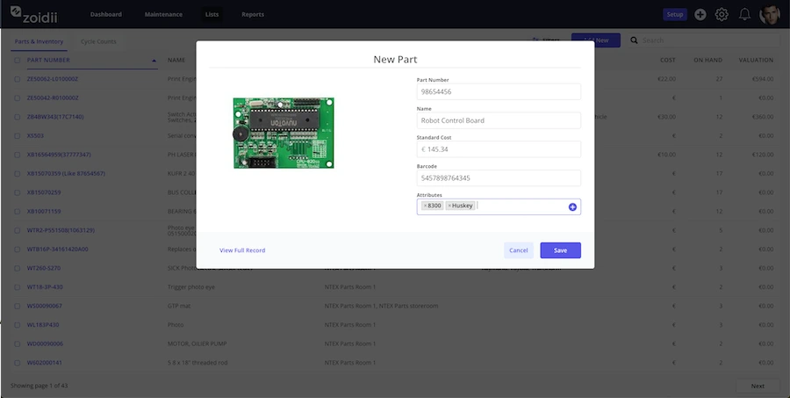Image resolution: width=790 pixels, height=398 pixels.
Task: Sort by the On Hand column header
Action: (707, 60)
